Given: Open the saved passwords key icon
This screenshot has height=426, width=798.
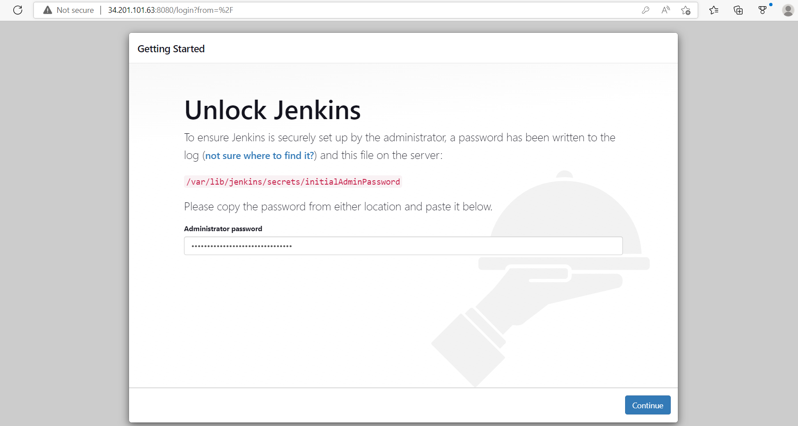Looking at the screenshot, I should pos(646,10).
